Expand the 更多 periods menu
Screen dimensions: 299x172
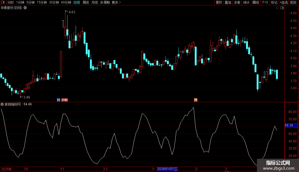(116, 2)
